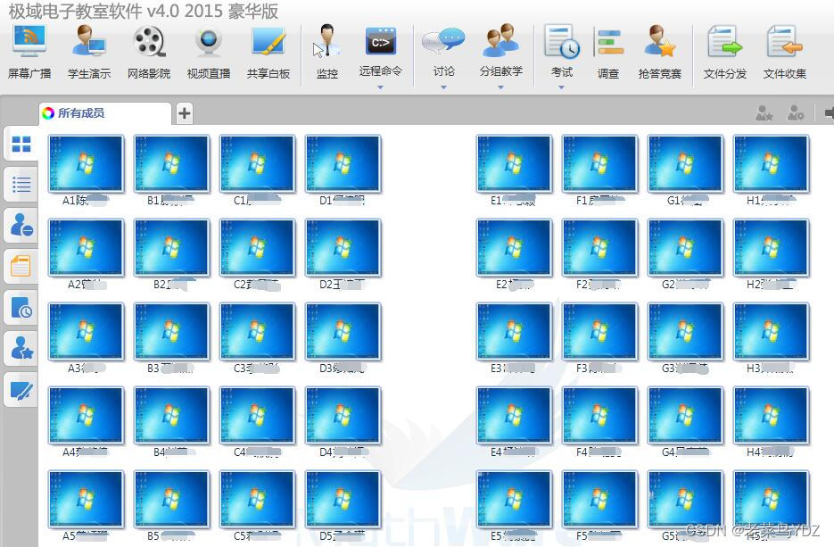Select student screen C2
Viewport: 834px width, 547px height.
pyautogui.click(x=257, y=248)
